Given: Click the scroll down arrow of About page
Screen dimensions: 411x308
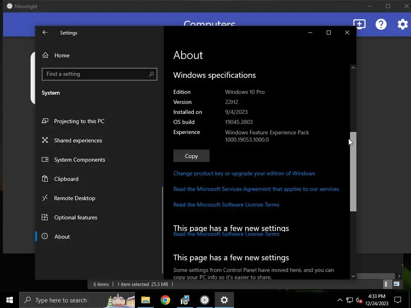Looking at the screenshot, I should tap(353, 276).
